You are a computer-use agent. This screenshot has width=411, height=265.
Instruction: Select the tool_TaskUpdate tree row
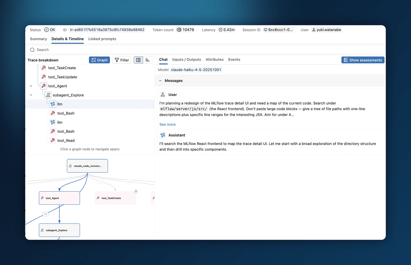pyautogui.click(x=90, y=77)
